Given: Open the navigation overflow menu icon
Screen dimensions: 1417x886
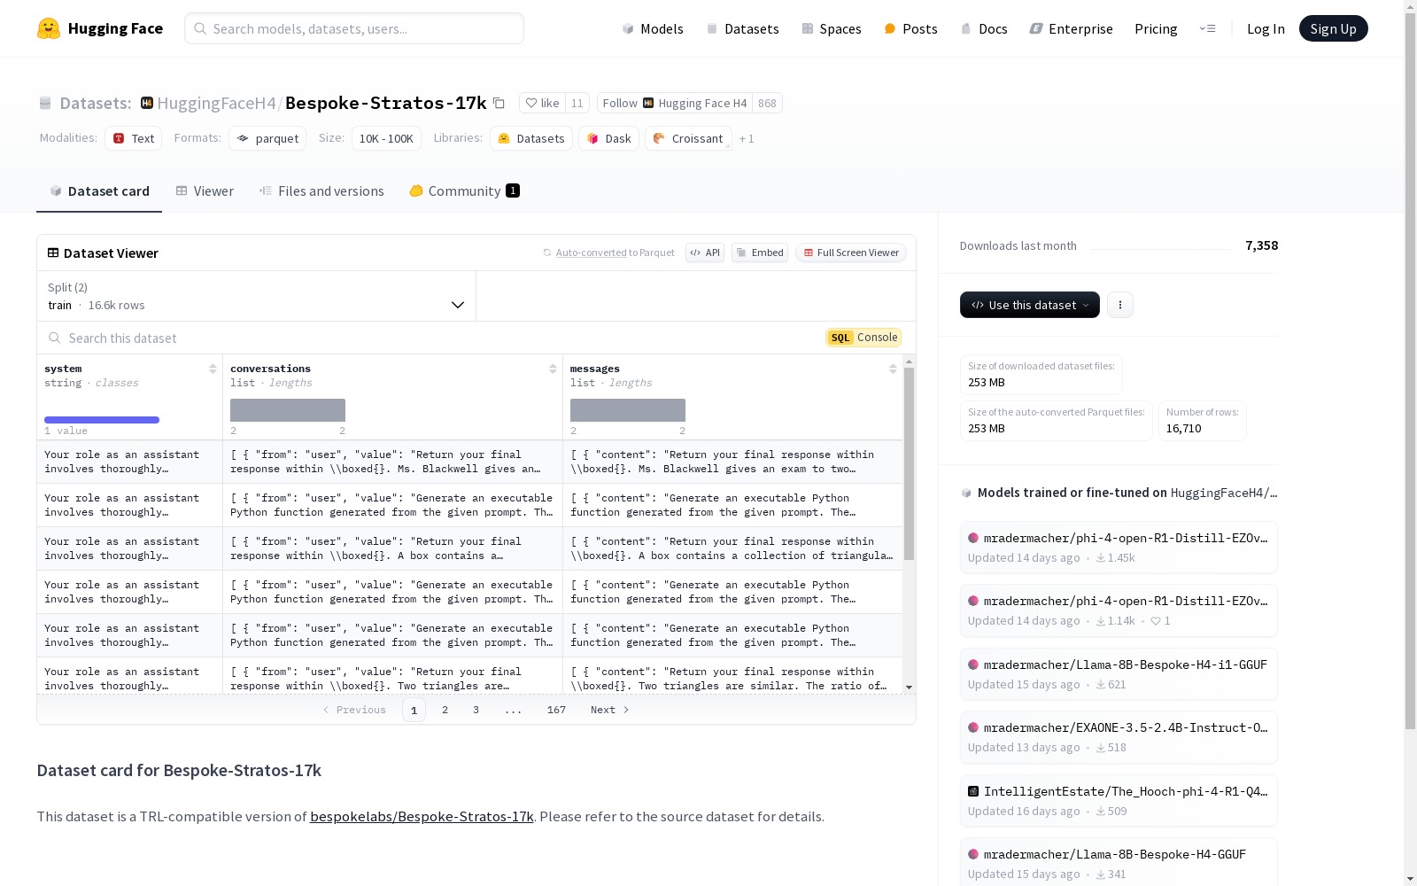Looking at the screenshot, I should [x=1207, y=28].
